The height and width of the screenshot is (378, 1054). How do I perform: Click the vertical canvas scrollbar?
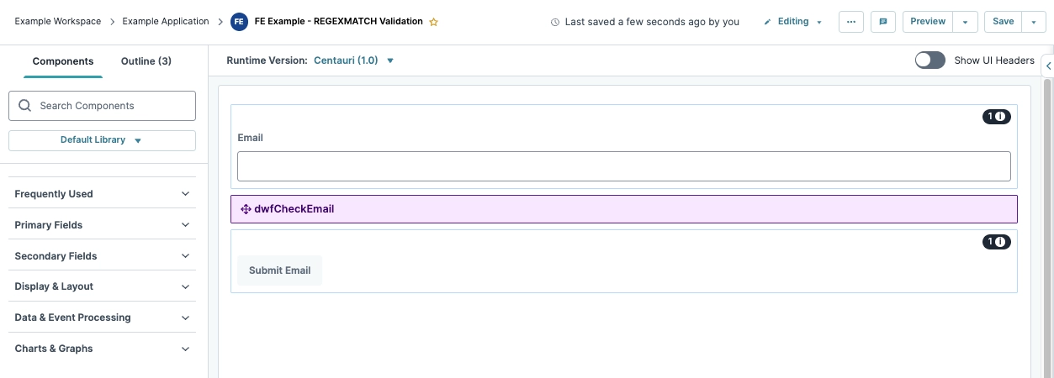point(1047,227)
